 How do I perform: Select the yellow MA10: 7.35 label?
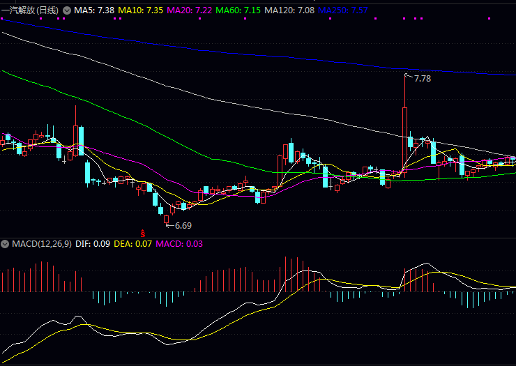click(141, 11)
